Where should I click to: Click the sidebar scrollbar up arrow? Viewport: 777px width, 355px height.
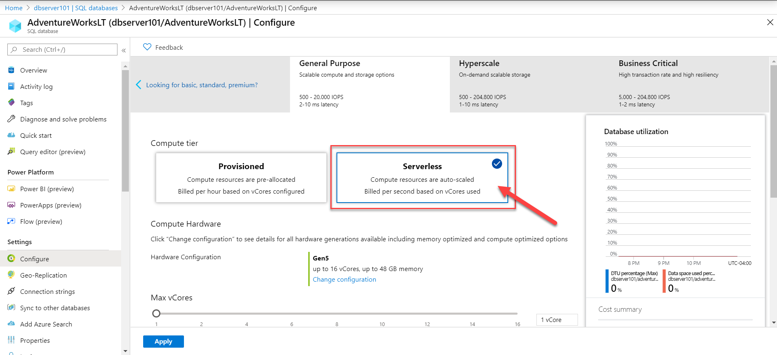[x=125, y=66]
